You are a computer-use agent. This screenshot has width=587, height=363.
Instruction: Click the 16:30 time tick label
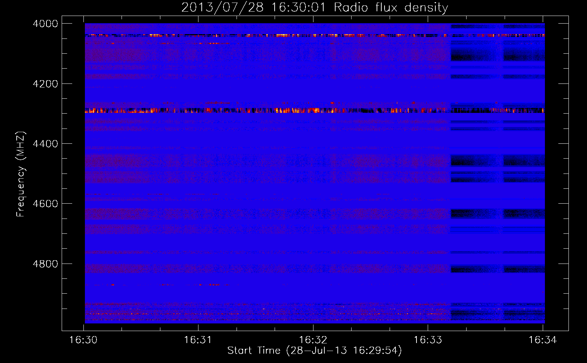tap(83, 340)
